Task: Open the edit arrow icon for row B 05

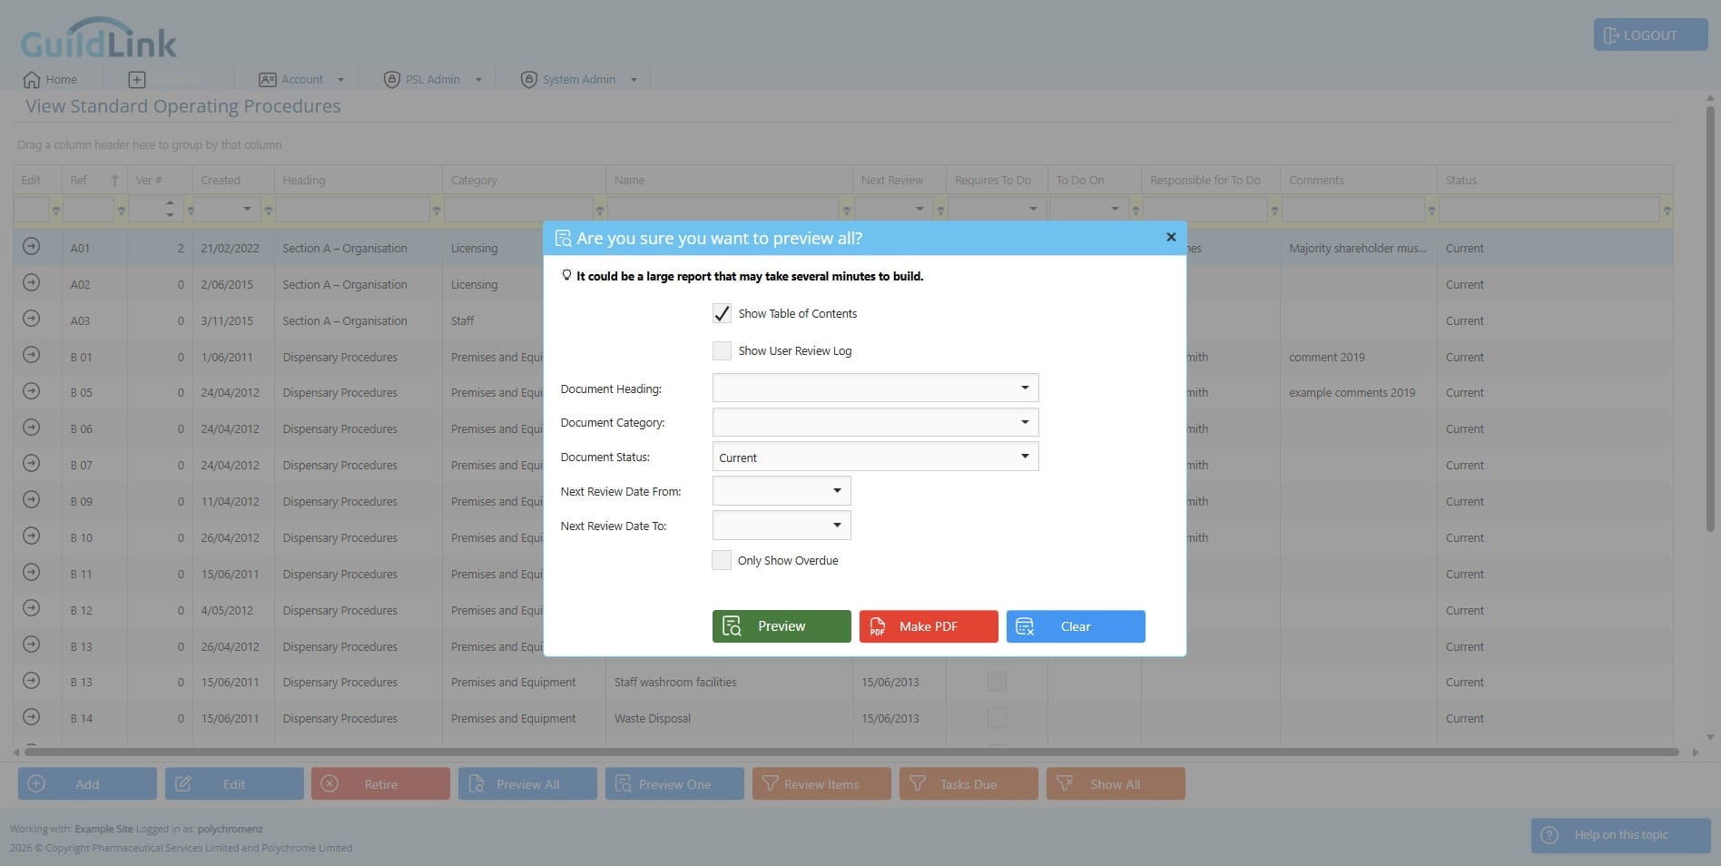Action: click(x=31, y=391)
